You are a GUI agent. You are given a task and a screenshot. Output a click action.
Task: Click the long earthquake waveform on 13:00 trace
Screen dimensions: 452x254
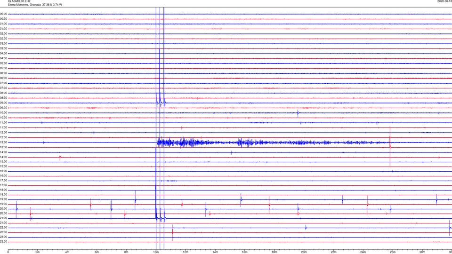point(273,142)
